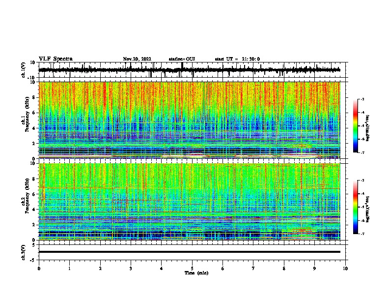Click time axis tick label "0"
Screen dimensions: 389x301
(39, 269)
